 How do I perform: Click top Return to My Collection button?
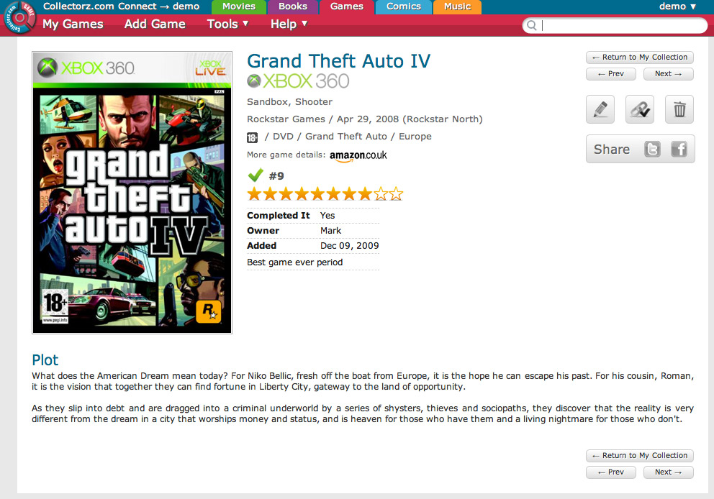coord(640,58)
